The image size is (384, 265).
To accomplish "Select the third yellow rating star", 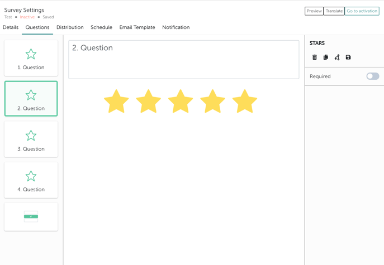I will click(x=181, y=101).
